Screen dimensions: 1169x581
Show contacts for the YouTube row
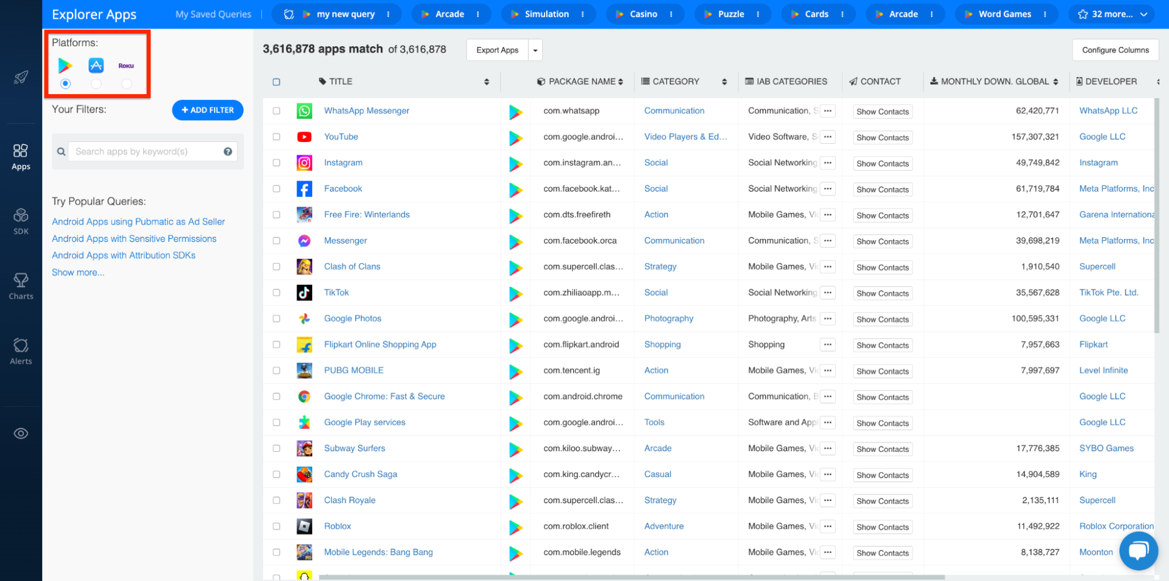(x=882, y=137)
